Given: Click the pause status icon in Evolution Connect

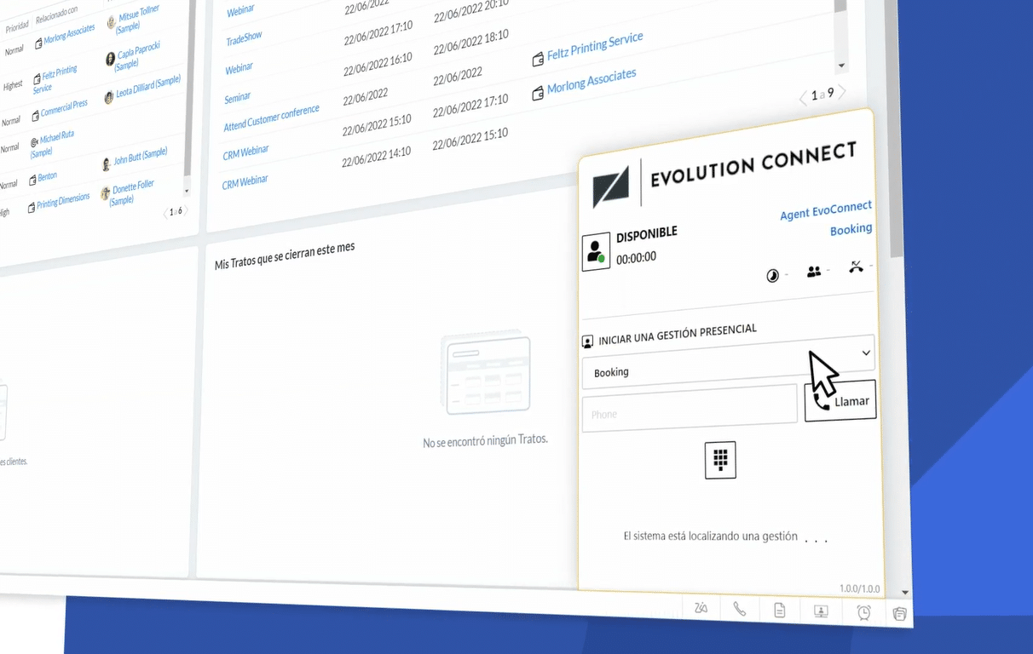Looking at the screenshot, I should click(772, 273).
